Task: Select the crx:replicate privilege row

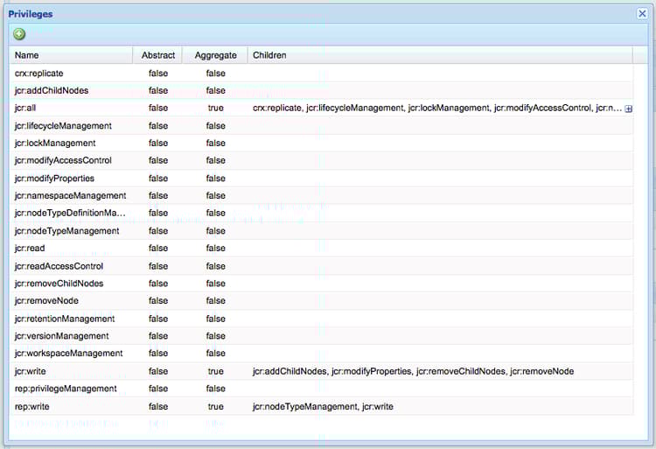Action: 321,74
